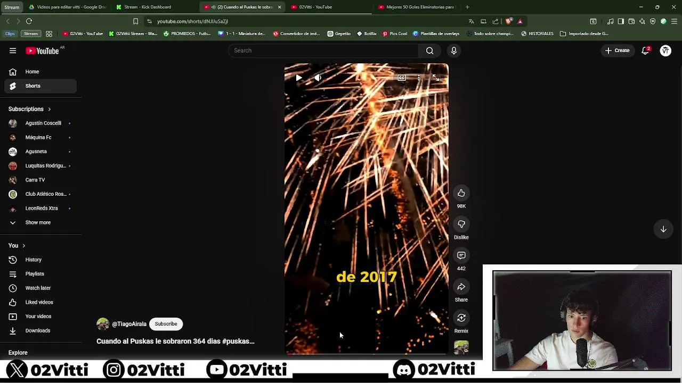This screenshot has height=383, width=682.
Task: Open Watch later in the sidebar
Action: point(40,288)
